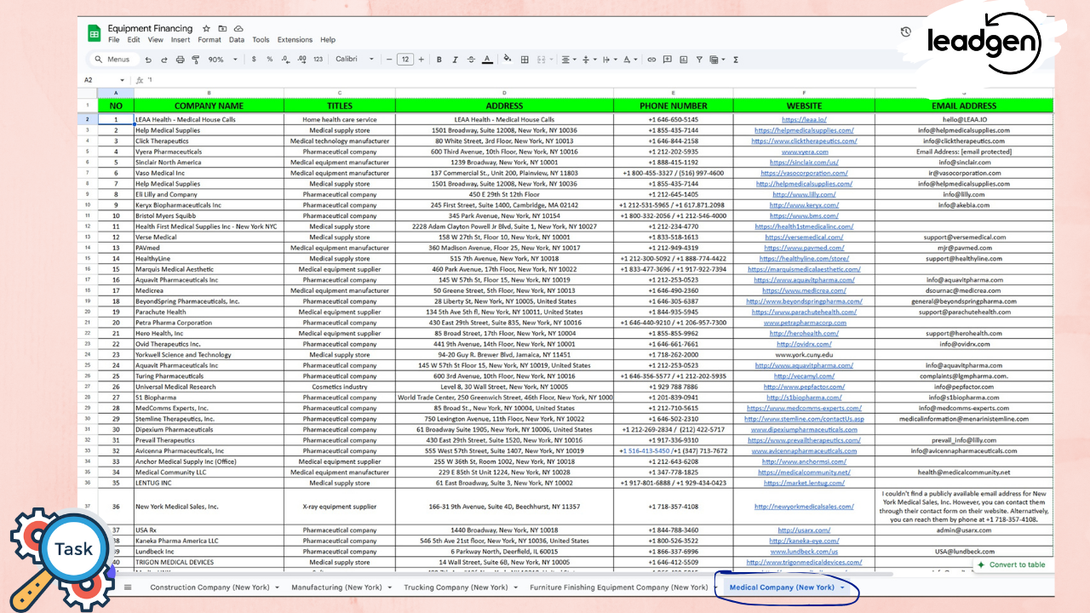Open the text color picker
This screenshot has height=613, width=1090.
(x=487, y=60)
